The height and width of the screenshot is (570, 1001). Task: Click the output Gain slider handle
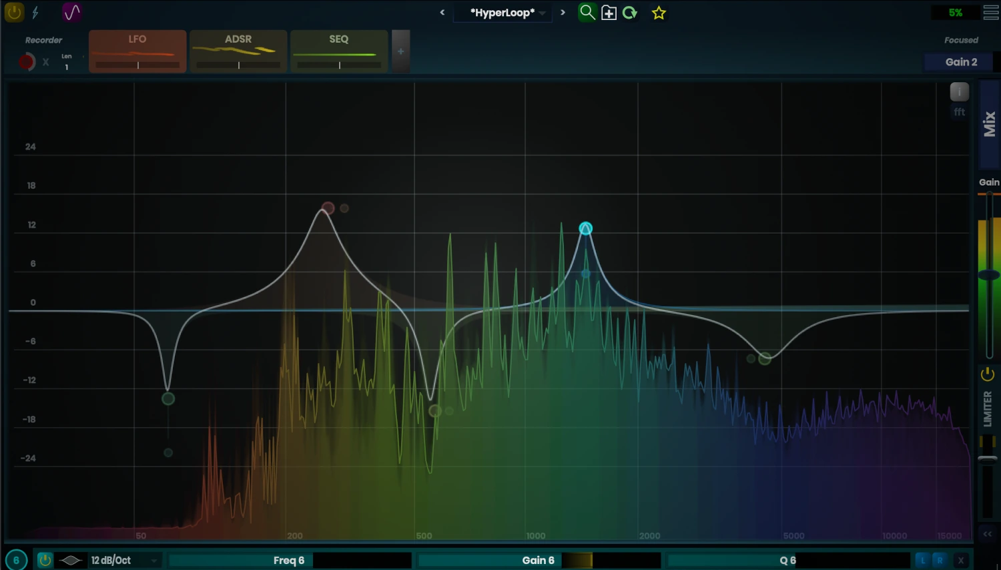point(988,274)
